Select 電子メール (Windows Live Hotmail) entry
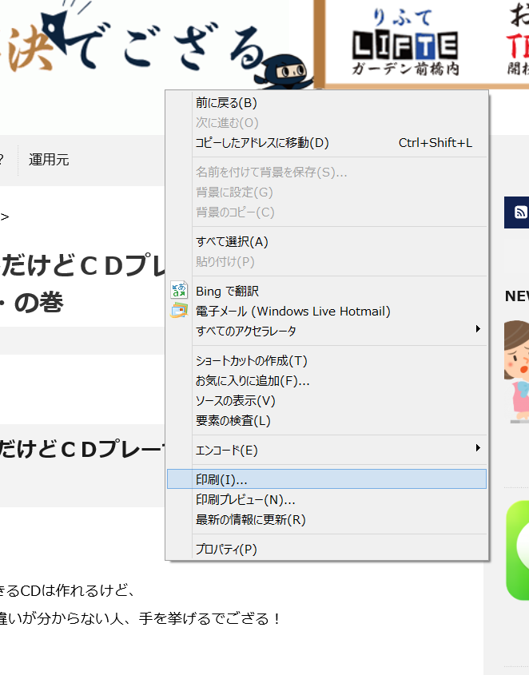 pyautogui.click(x=327, y=311)
